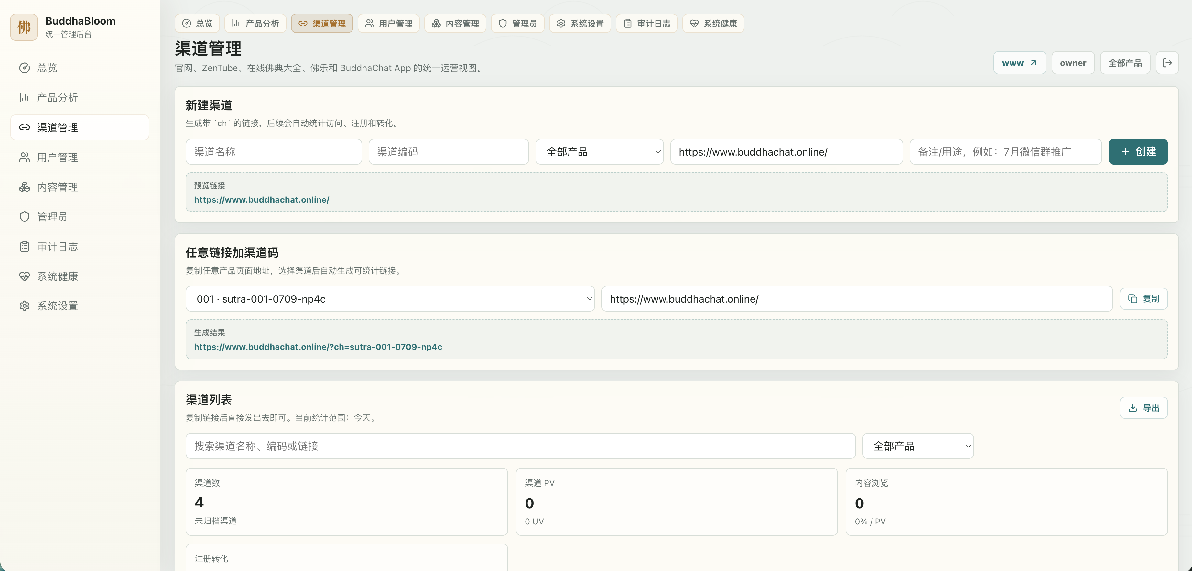Click the 渠道数 stat card
The image size is (1192, 571).
pos(347,502)
